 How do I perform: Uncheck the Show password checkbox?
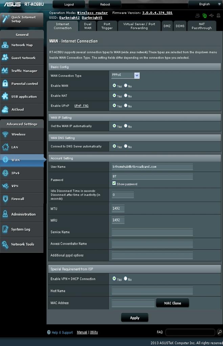click(114, 183)
